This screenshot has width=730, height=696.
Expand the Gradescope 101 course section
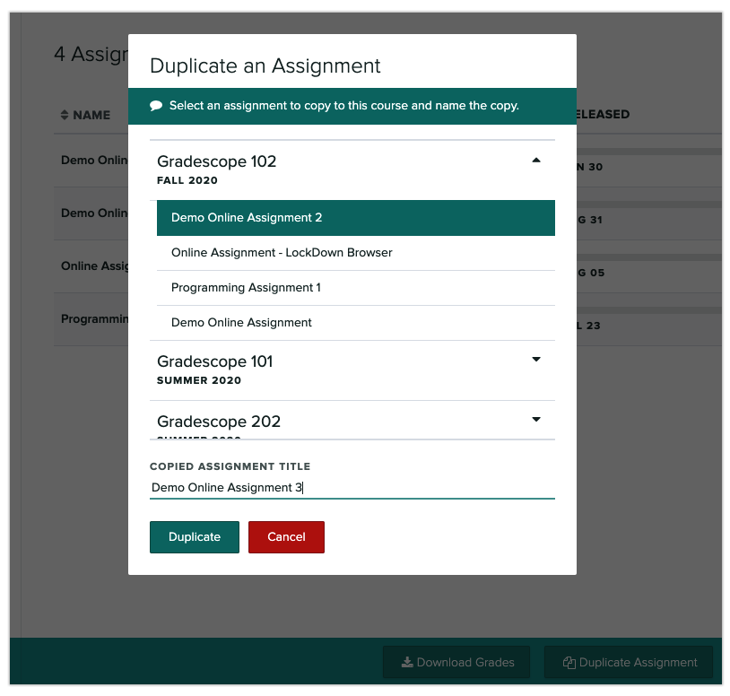(x=536, y=360)
